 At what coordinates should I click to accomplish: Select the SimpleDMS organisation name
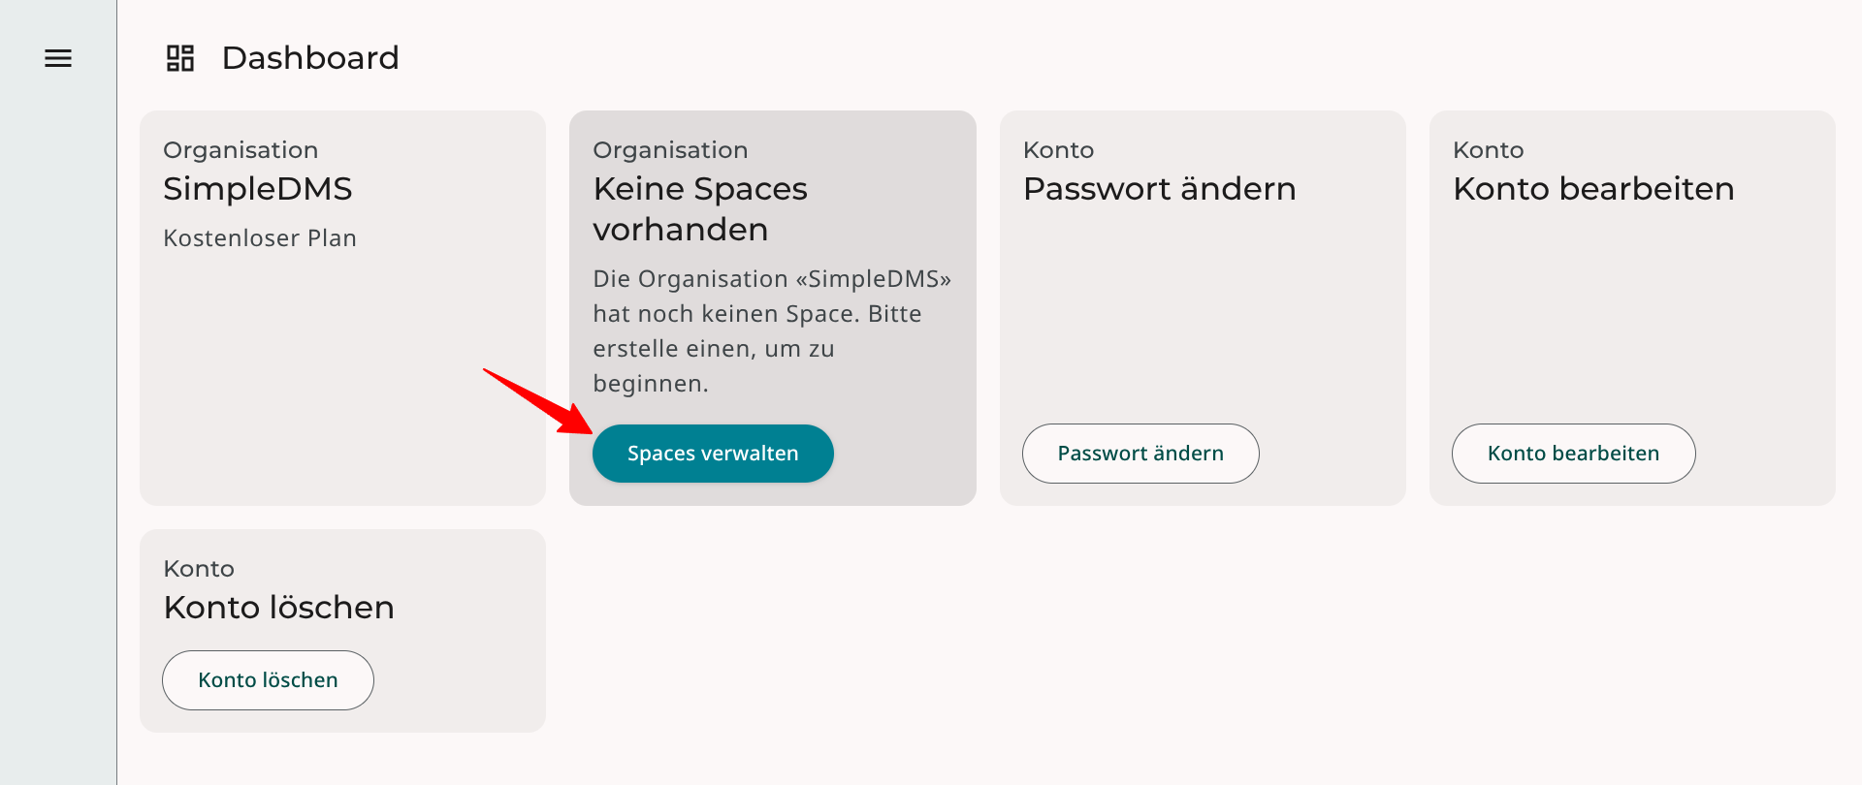point(258,189)
